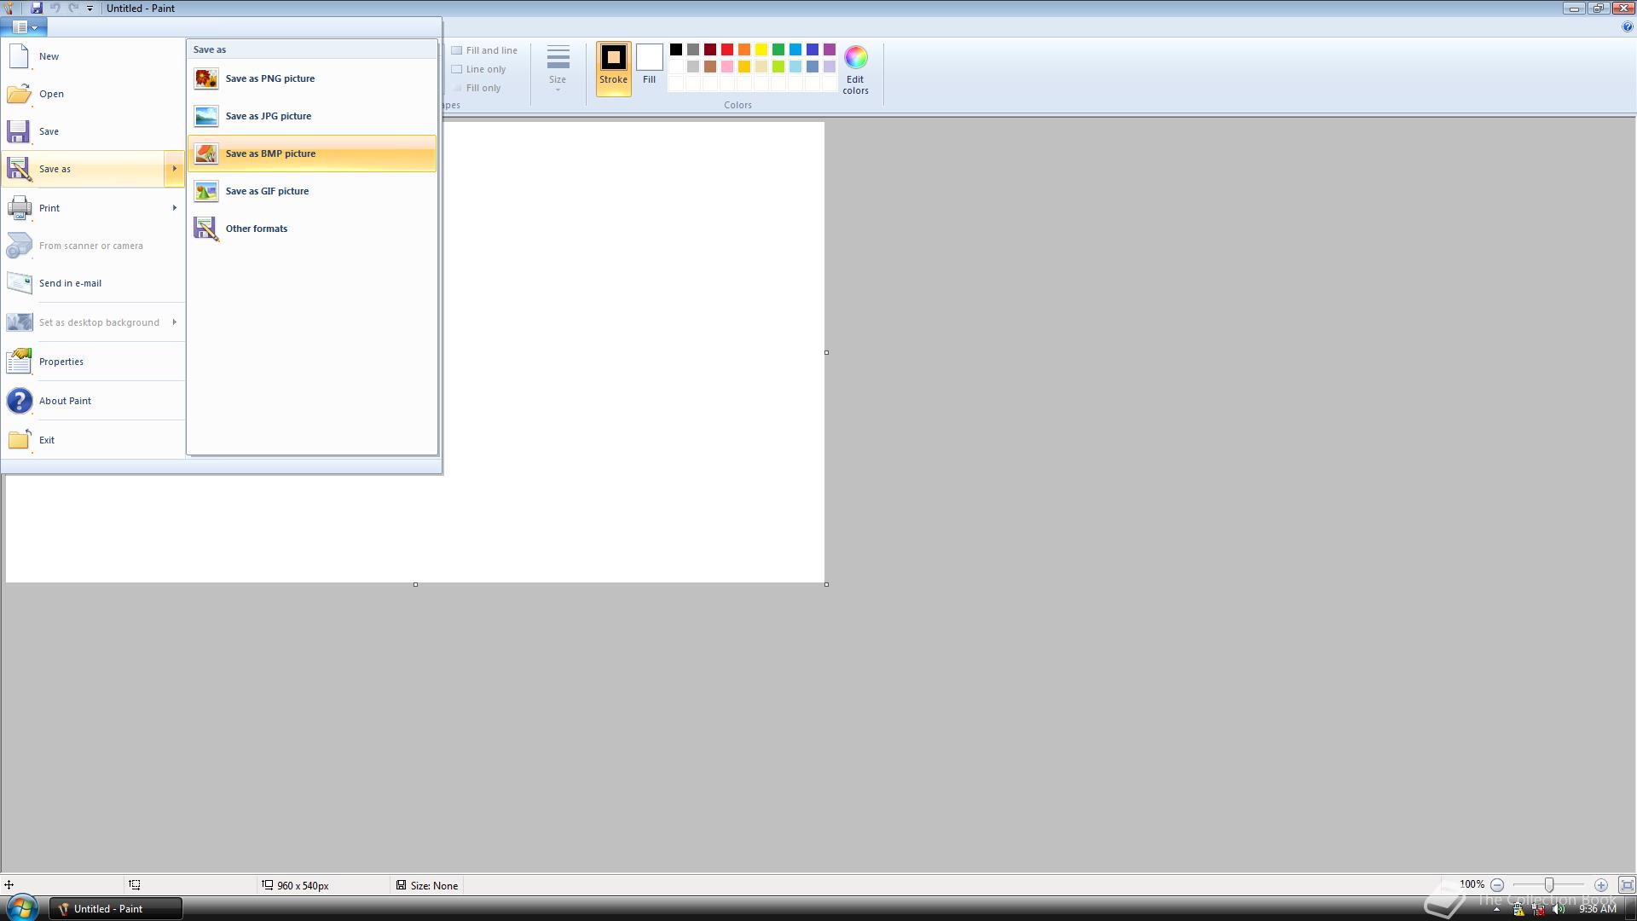Click Untitled - Paint taskbar button
The width and height of the screenshot is (1637, 921).
point(116,909)
